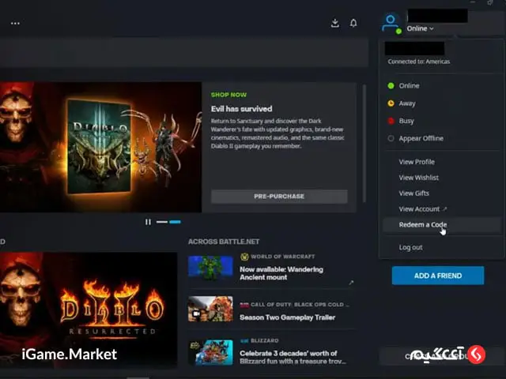Open Now available: Wandering Ancient mount article
Image resolution: width=506 pixels, height=379 pixels.
[281, 273]
